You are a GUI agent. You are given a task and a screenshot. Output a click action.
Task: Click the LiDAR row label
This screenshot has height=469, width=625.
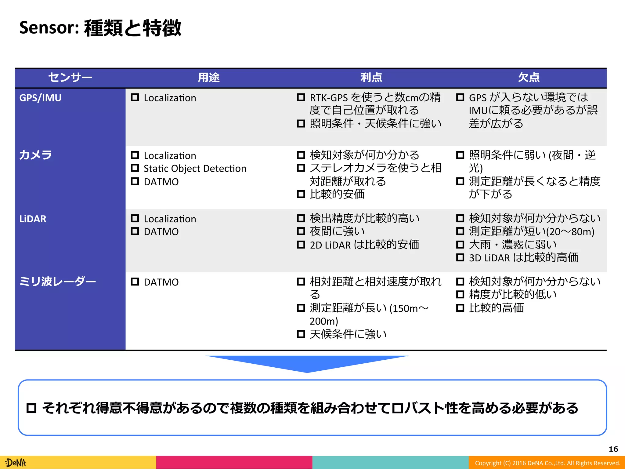tap(33, 219)
